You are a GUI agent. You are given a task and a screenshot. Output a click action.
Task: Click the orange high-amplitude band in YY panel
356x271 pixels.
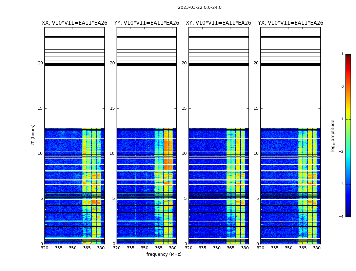pyautogui.click(x=166, y=159)
